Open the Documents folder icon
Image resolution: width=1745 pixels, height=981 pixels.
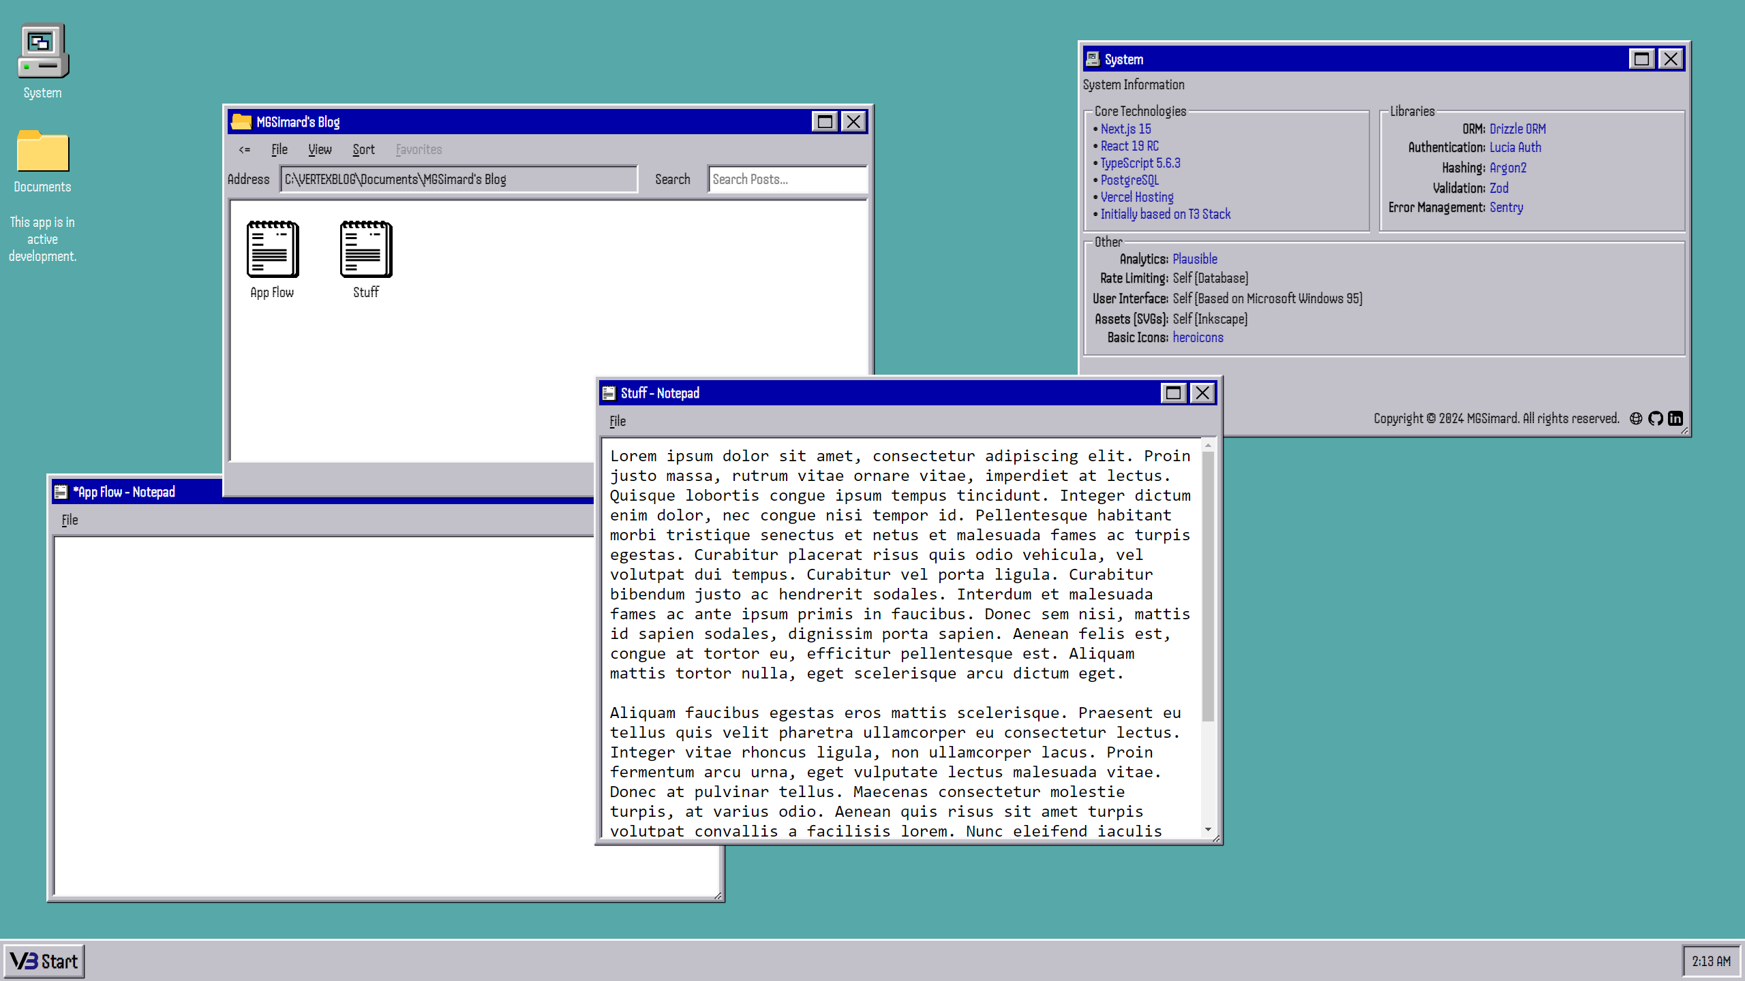(x=42, y=151)
